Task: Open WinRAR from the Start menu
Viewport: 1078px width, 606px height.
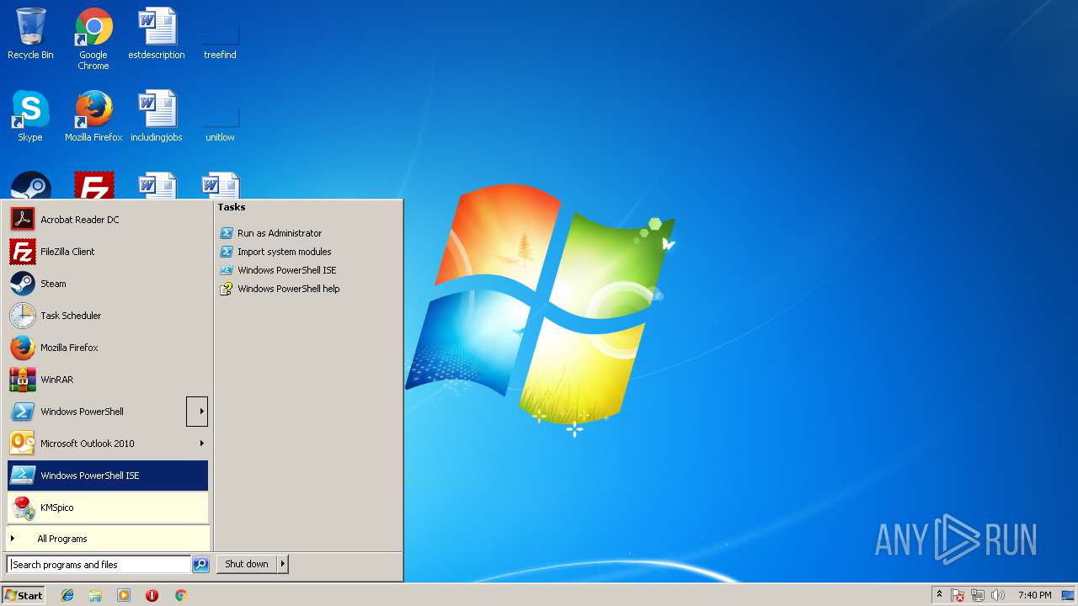Action: pos(107,380)
